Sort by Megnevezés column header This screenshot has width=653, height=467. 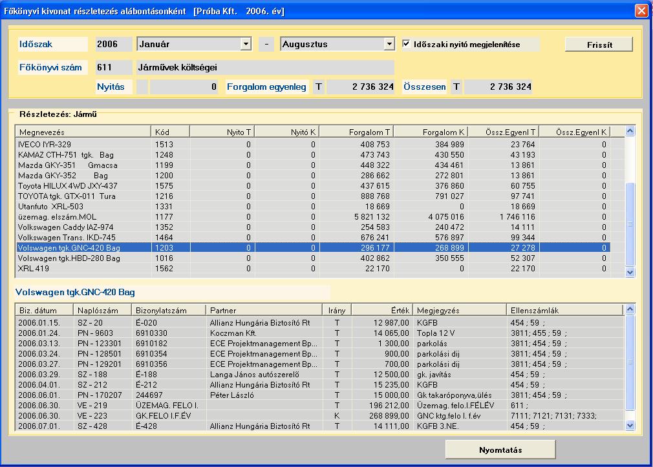coord(83,132)
